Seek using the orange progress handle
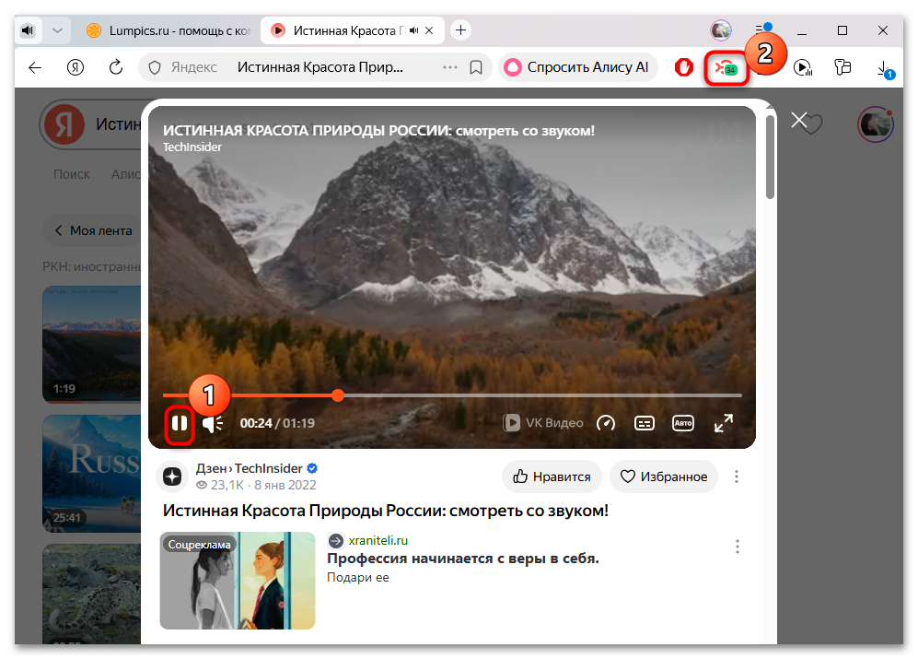This screenshot has width=918, height=659. (338, 395)
